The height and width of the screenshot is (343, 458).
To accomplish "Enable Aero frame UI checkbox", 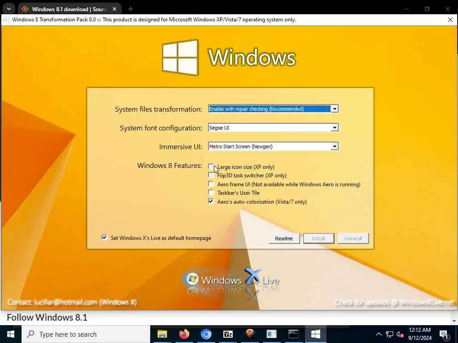I will tap(211, 184).
